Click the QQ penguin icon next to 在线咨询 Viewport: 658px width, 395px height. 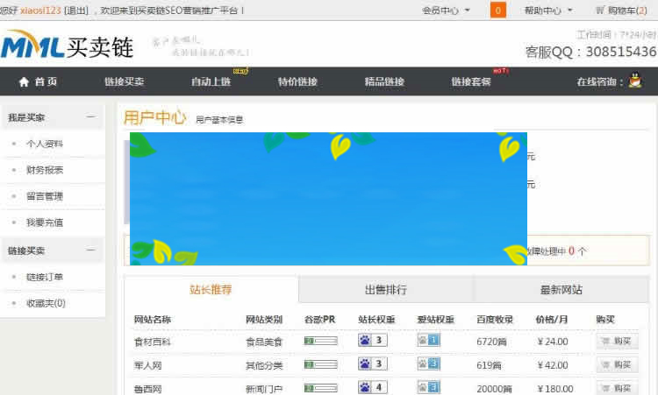pyautogui.click(x=635, y=81)
